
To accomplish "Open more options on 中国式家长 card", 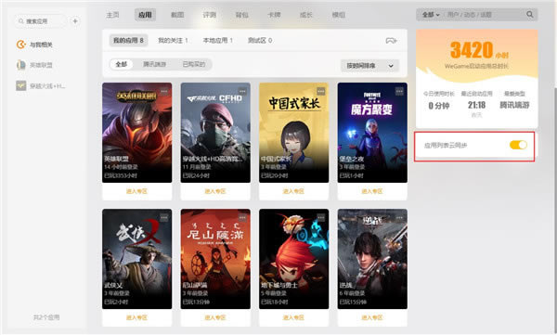I will [321, 91].
